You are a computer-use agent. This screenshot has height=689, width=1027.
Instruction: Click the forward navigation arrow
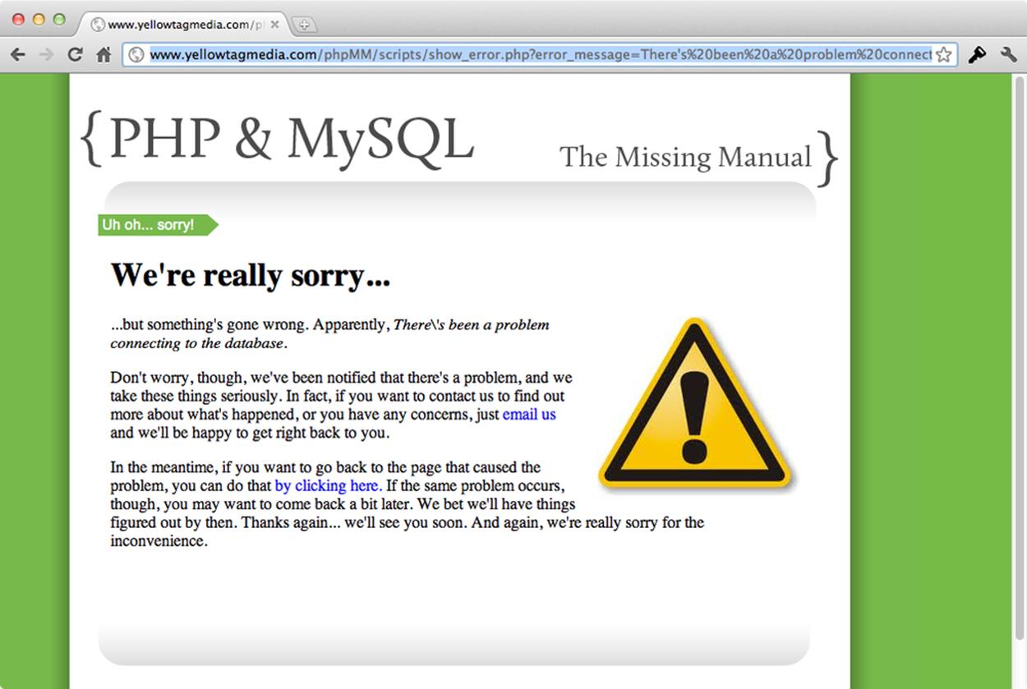pos(47,55)
